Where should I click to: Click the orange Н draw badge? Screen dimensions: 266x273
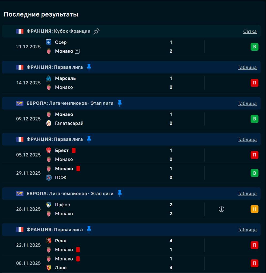click(254, 209)
